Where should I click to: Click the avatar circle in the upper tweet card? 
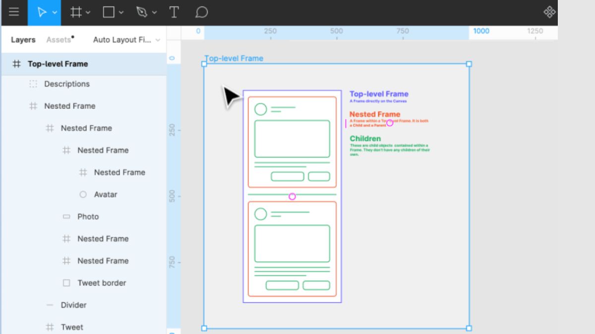click(x=260, y=109)
